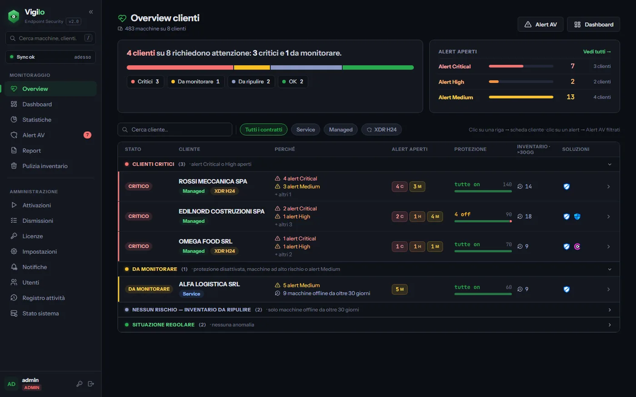The image size is (636, 397).
Task: Open the OMEGA FOOD SRL row chevron
Action: click(609, 246)
